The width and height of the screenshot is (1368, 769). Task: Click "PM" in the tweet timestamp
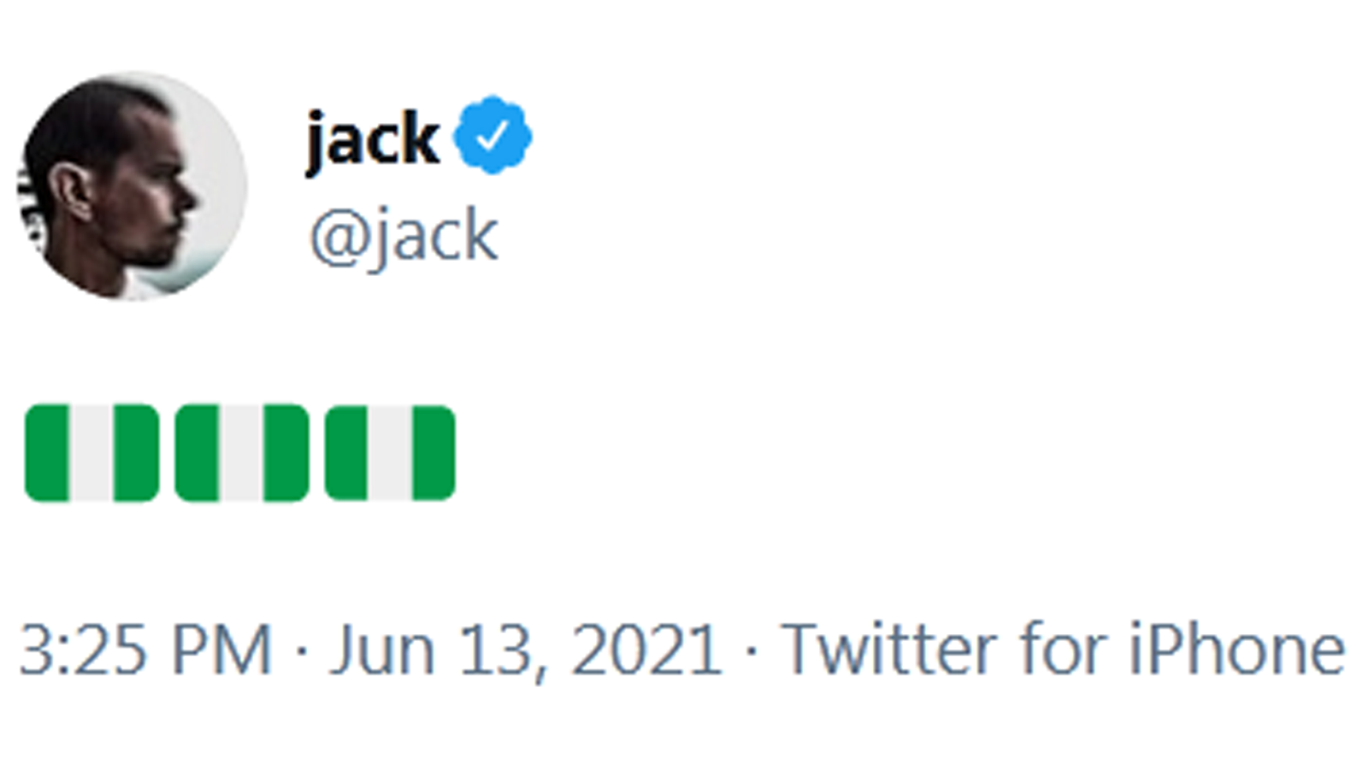tap(221, 651)
